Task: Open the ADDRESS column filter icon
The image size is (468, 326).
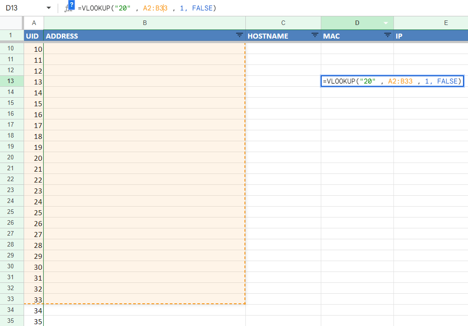Action: (239, 35)
